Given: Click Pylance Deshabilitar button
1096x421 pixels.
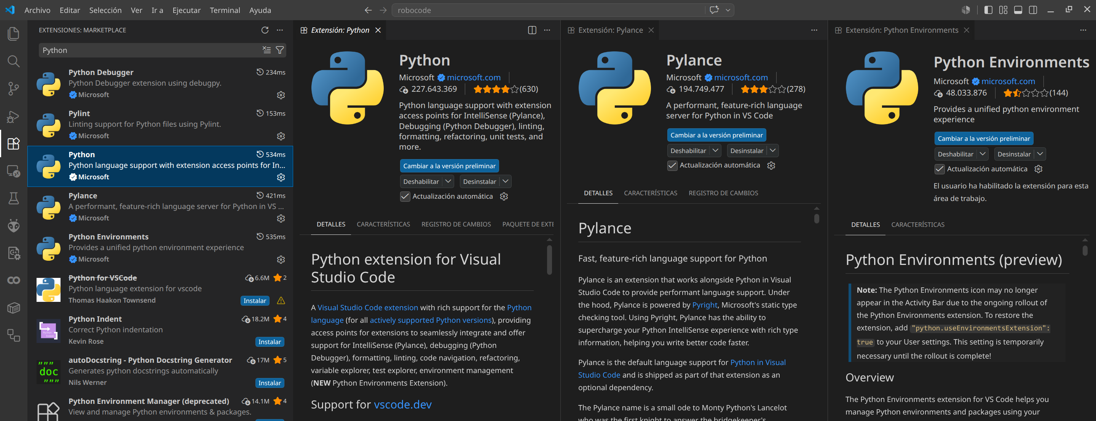Looking at the screenshot, I should (688, 150).
